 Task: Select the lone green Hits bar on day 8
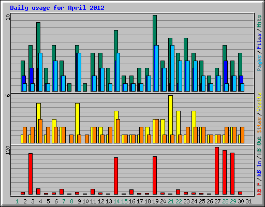click(69, 87)
